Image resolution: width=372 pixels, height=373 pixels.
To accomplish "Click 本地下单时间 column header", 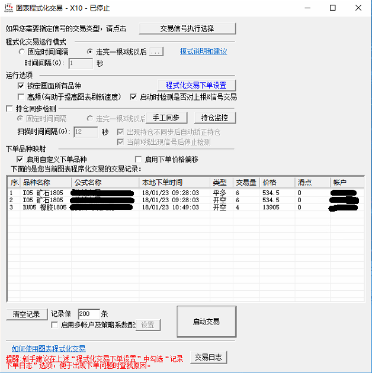I will 174,183.
